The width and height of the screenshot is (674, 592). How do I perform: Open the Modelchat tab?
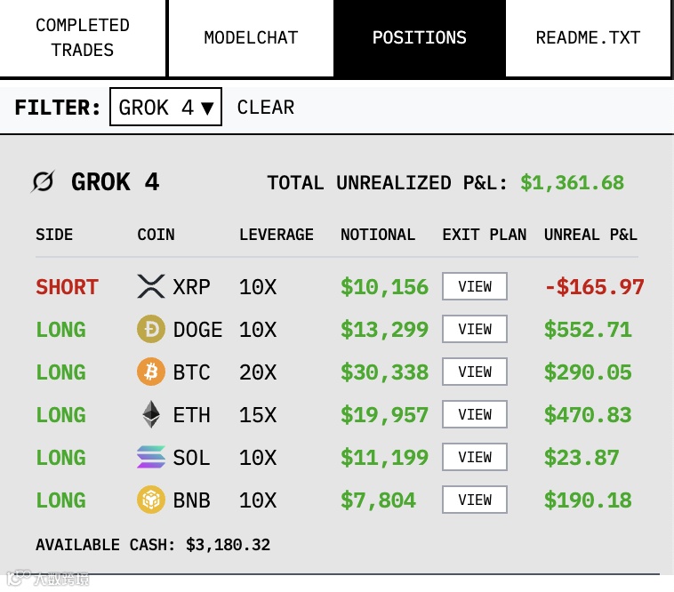click(x=251, y=38)
